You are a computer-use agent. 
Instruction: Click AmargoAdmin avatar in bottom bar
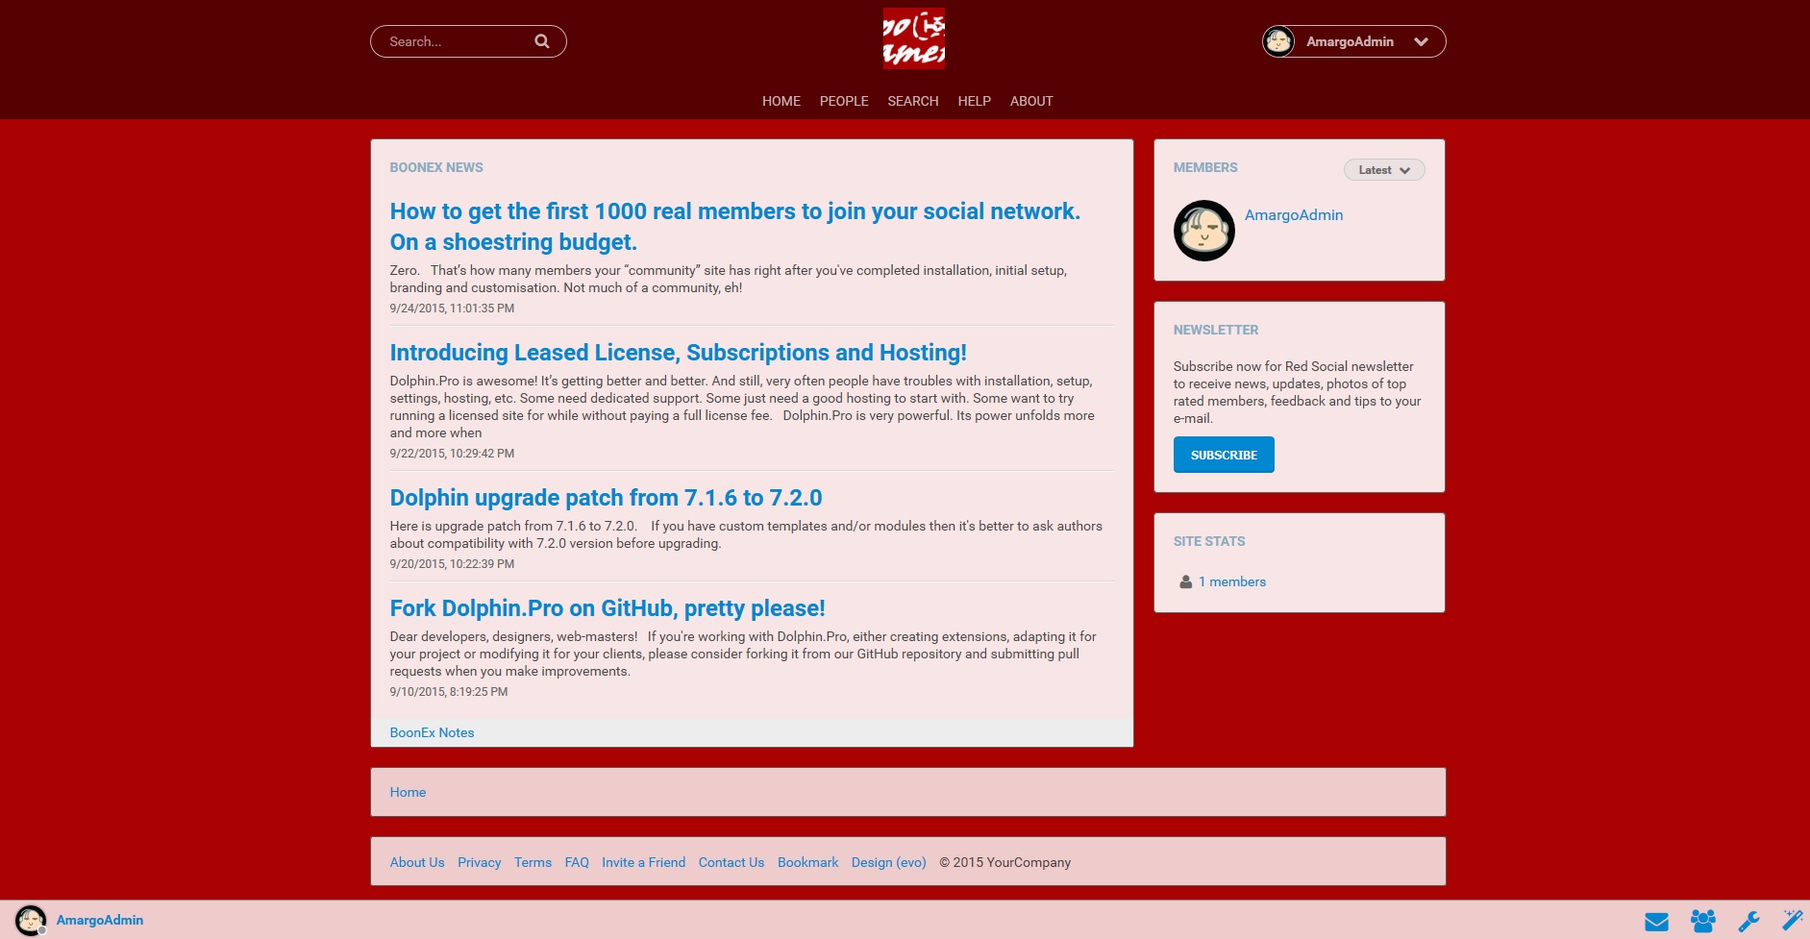click(31, 921)
